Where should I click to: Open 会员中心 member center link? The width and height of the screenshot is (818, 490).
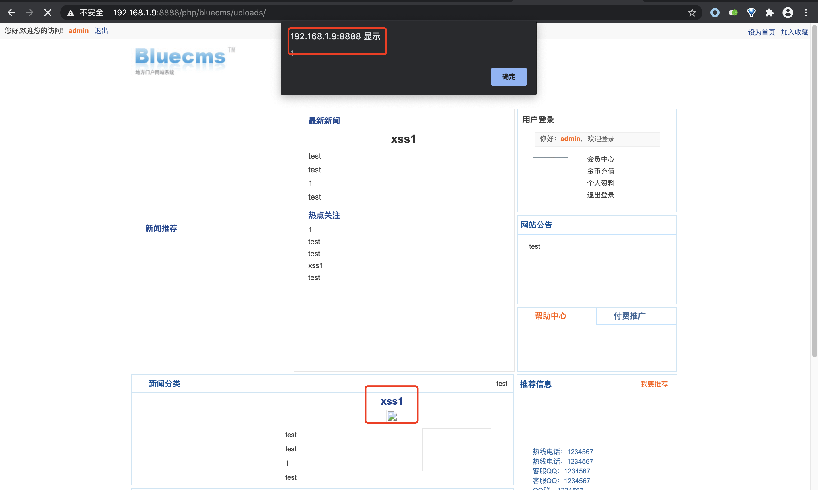click(600, 159)
